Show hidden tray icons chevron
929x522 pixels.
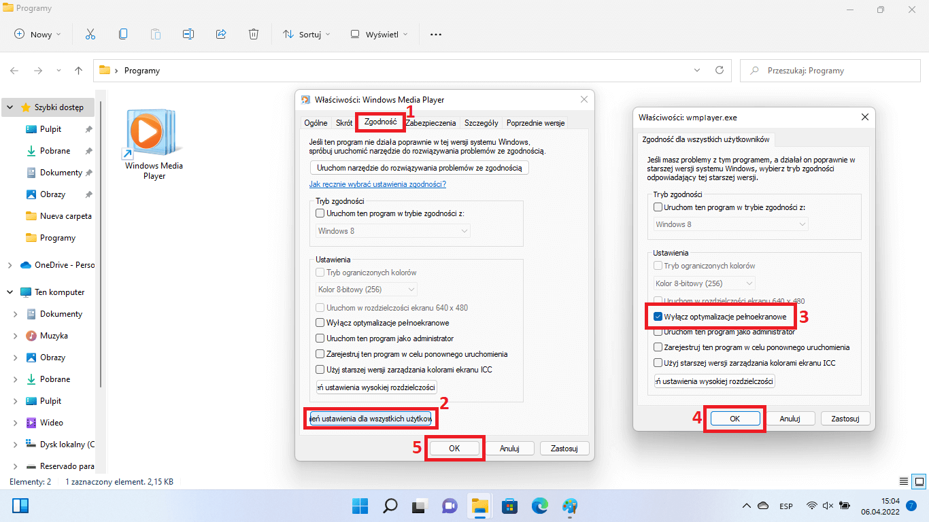(x=747, y=506)
